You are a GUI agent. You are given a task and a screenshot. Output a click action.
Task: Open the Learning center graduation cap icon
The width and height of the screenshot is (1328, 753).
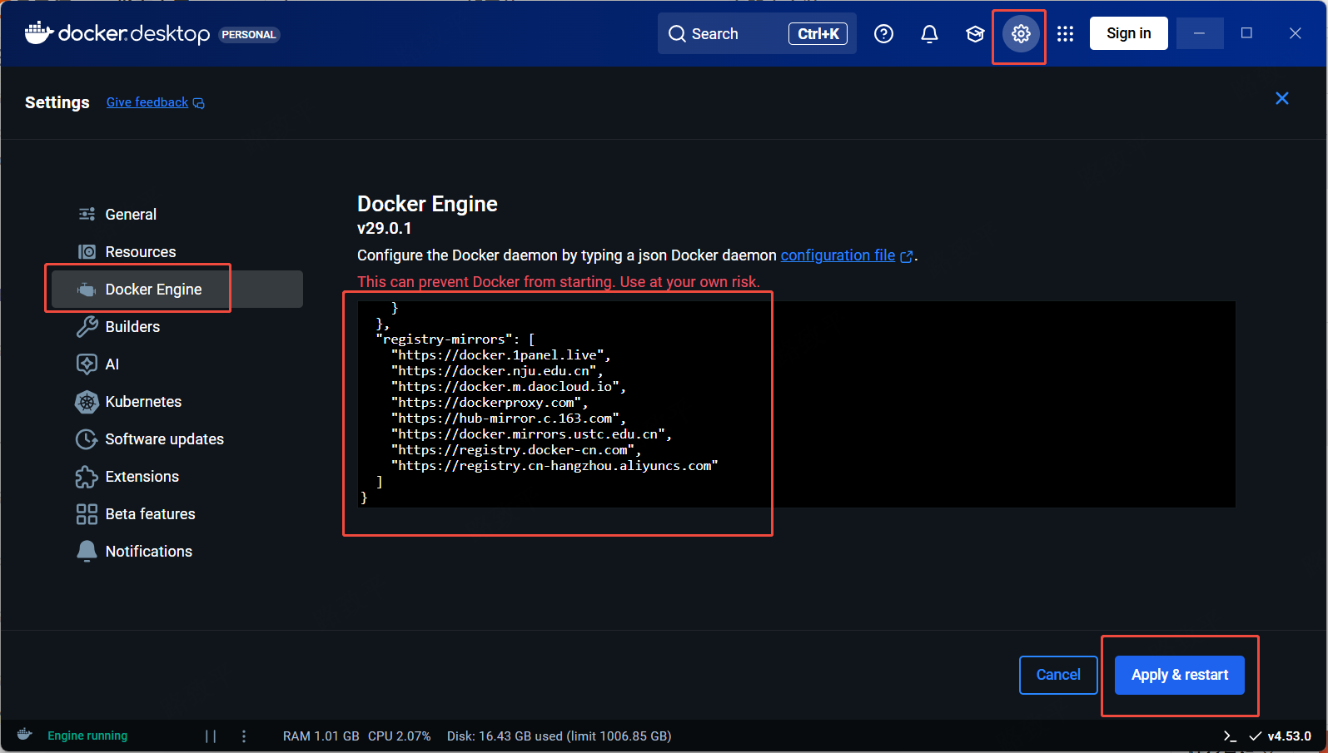pyautogui.click(x=975, y=33)
